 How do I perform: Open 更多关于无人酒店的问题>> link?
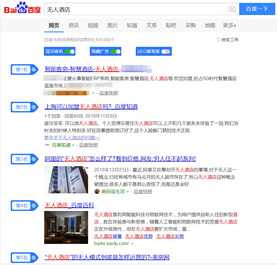[72, 138]
